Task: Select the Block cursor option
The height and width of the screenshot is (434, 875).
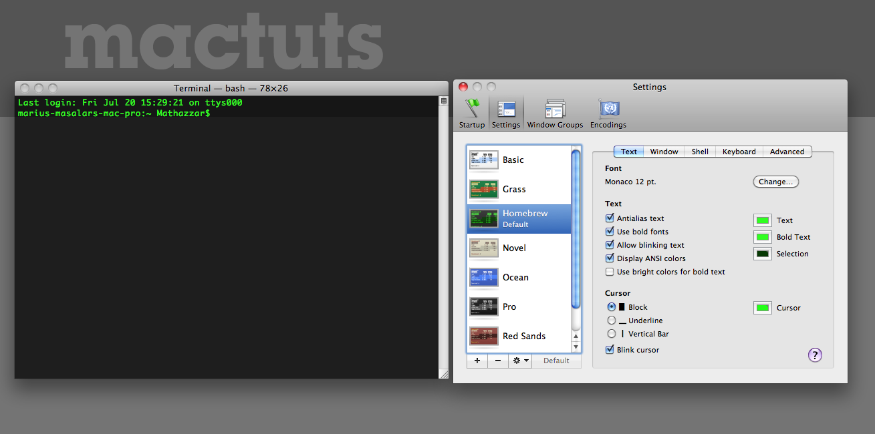Action: (612, 307)
